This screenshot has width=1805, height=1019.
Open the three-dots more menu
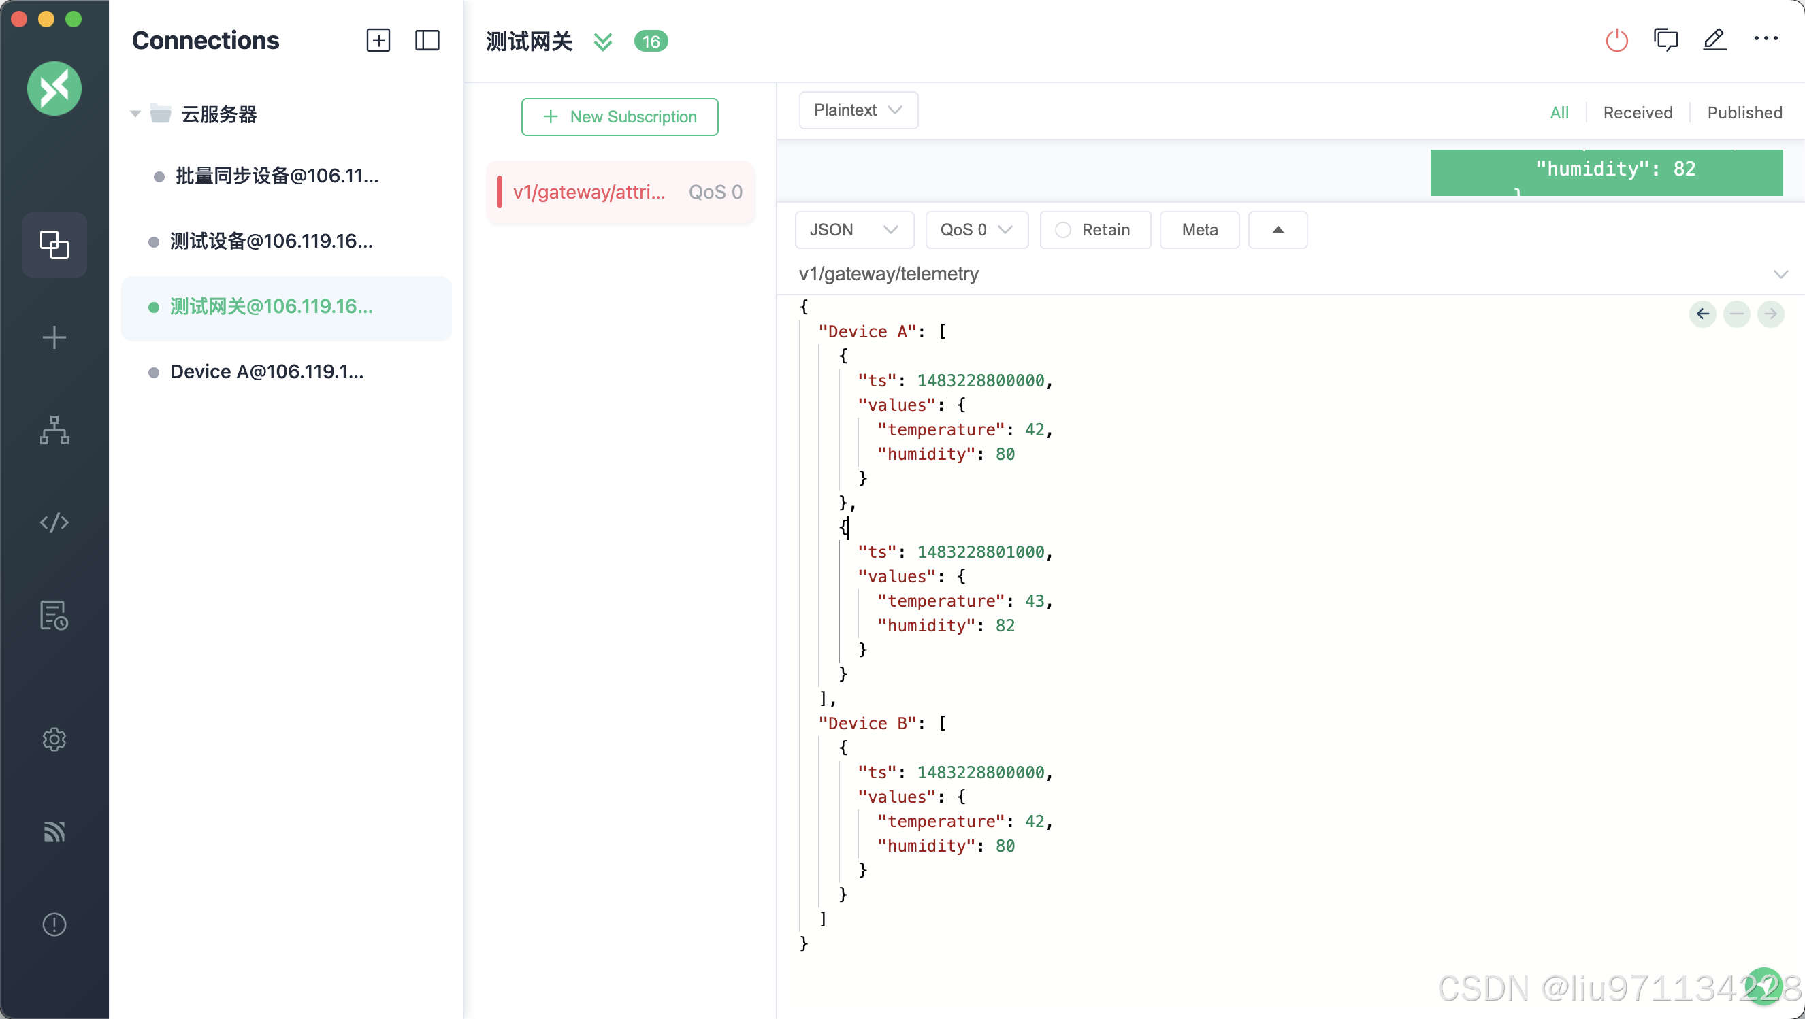[1765, 39]
